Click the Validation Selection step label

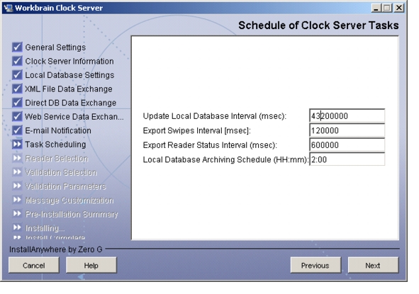(x=61, y=172)
